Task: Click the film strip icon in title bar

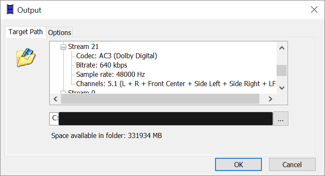Action: (10, 10)
